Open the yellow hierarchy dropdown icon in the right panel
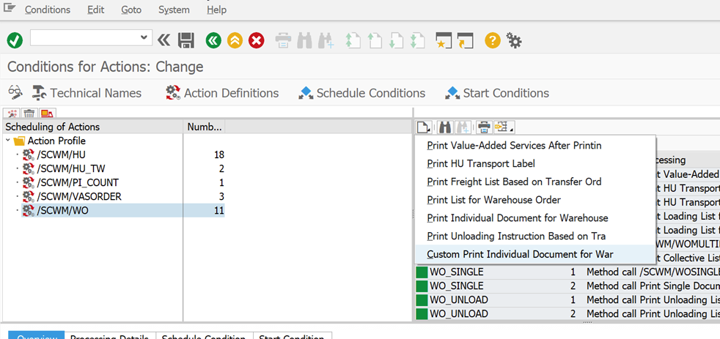 tap(504, 126)
